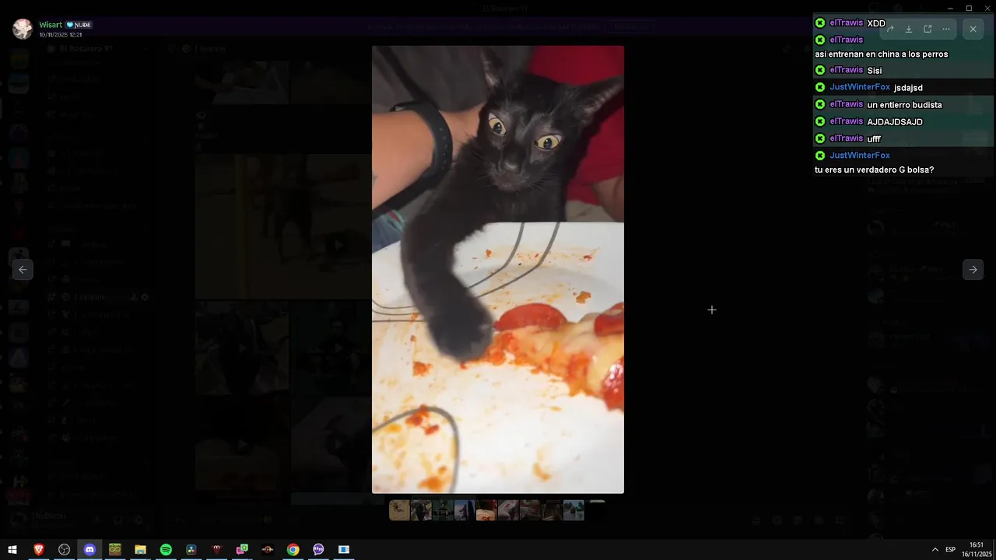Click elTrawis name beside 'Sisi'
996x560 pixels.
point(847,70)
